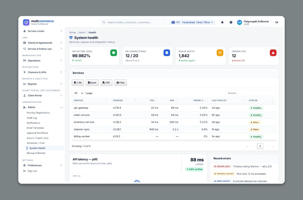The height and width of the screenshot is (200, 303).
Task: Click the Healthy badge for billing-worker
Action: [256, 137]
